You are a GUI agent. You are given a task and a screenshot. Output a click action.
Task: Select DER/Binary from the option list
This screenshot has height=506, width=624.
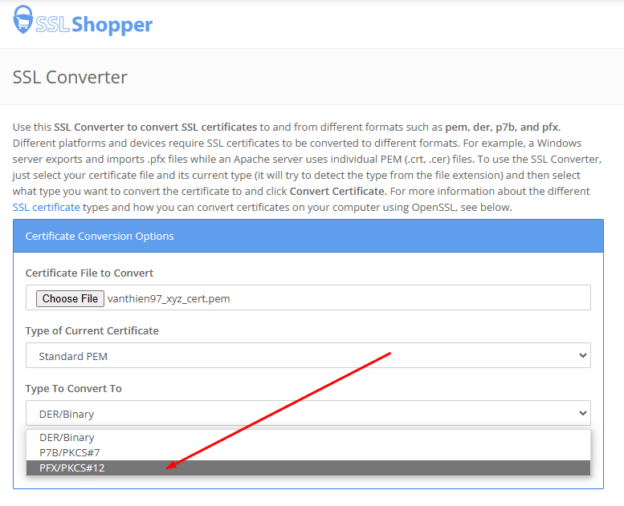click(308, 438)
